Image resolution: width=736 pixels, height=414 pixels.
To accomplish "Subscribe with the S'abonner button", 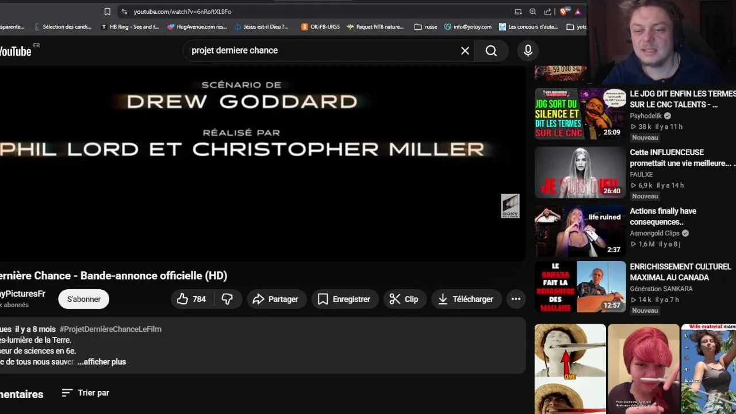I will tap(83, 299).
